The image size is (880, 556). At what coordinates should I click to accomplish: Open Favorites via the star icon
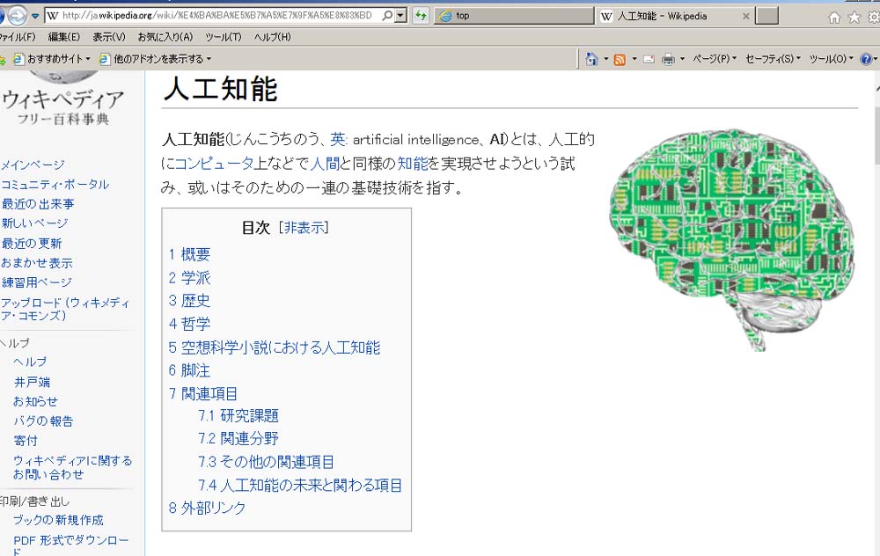click(854, 18)
